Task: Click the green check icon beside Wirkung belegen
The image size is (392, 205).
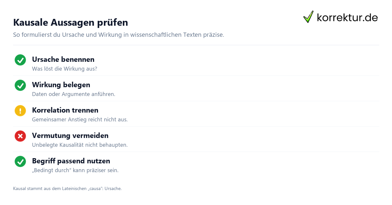Action: (20, 85)
